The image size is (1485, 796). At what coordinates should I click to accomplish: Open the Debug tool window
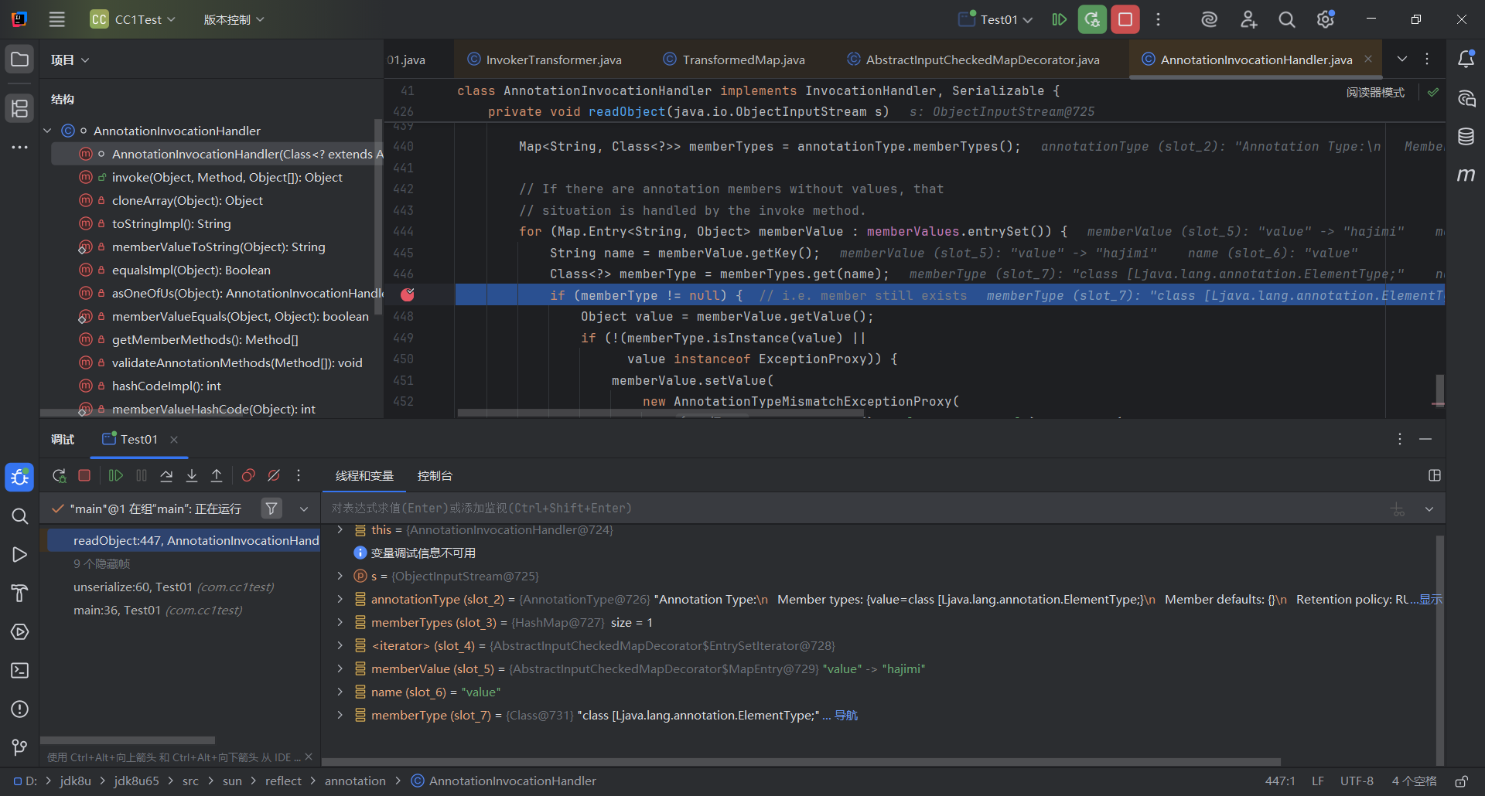coord(20,478)
